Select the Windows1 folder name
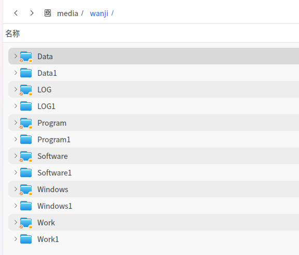Viewport: 299px width, 255px height. pyautogui.click(x=55, y=206)
